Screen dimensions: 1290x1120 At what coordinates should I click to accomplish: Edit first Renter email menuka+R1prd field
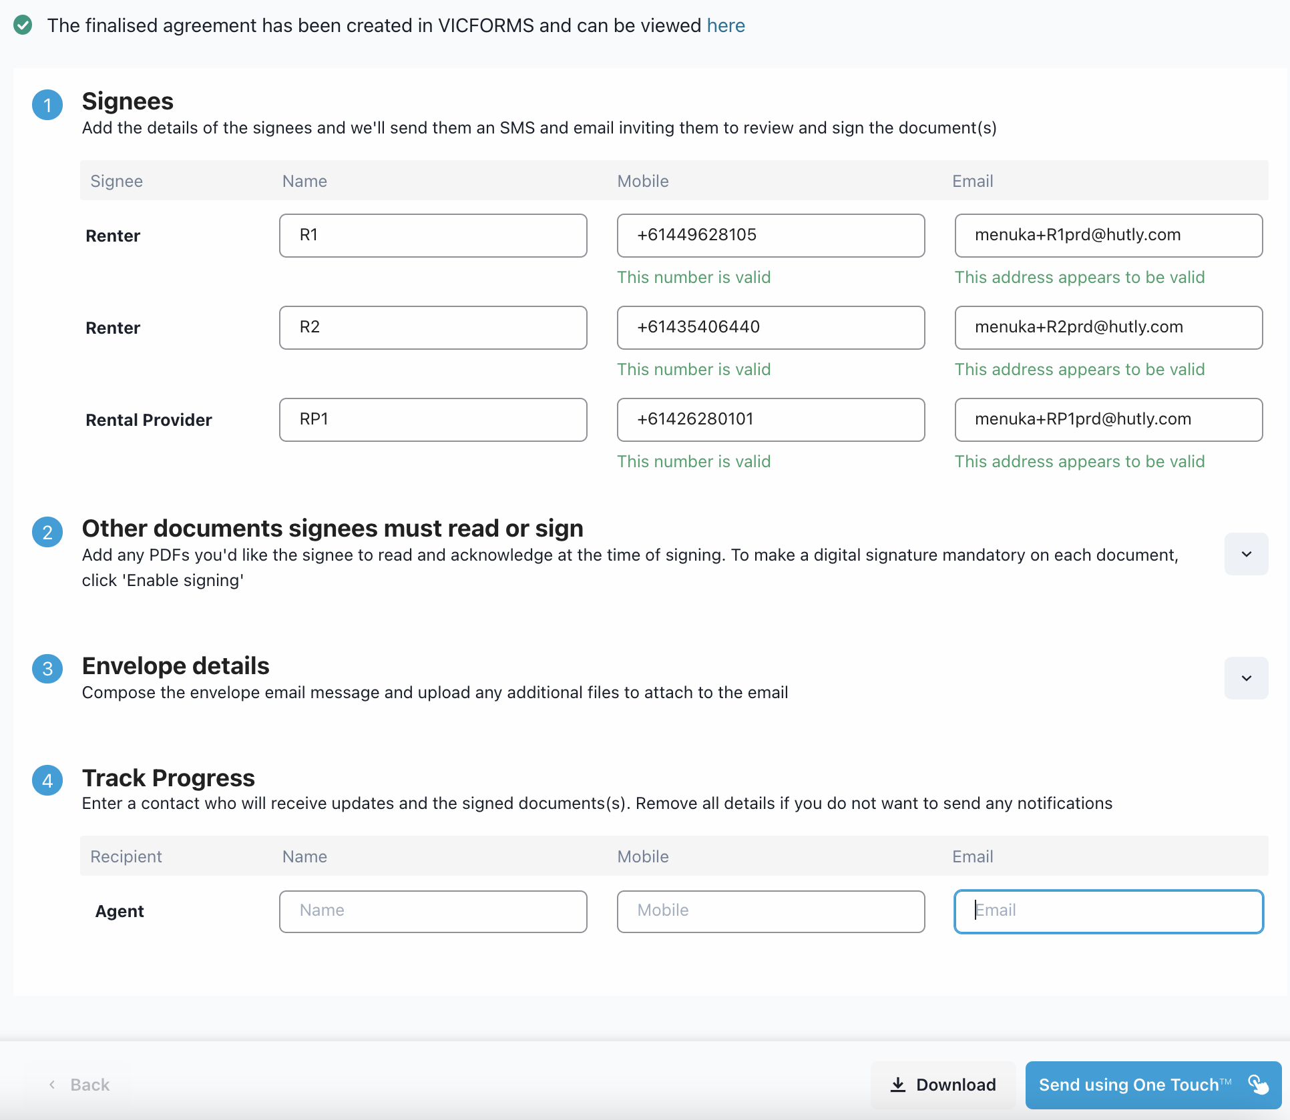point(1108,236)
